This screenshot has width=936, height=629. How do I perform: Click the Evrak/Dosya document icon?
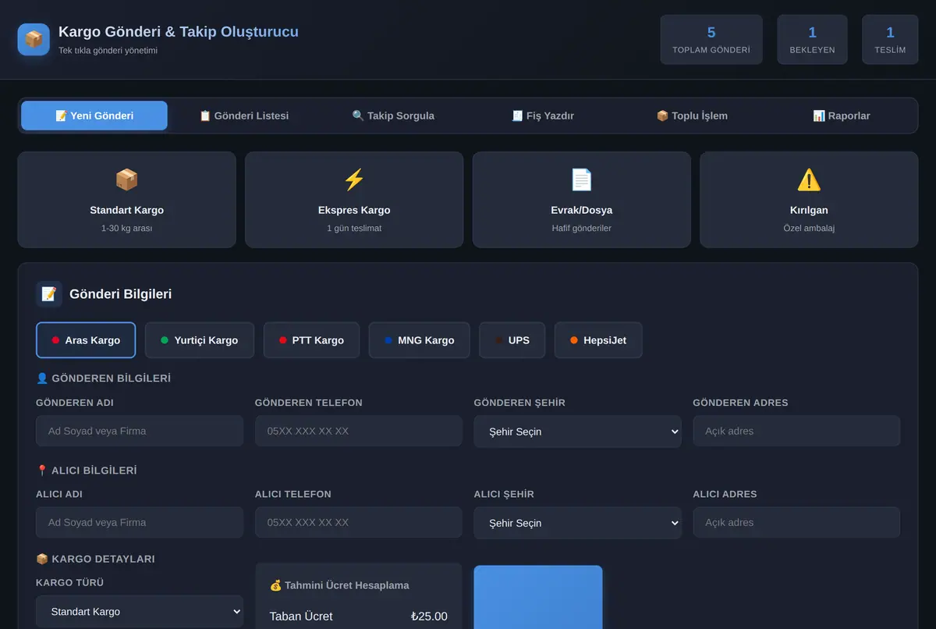pos(582,179)
